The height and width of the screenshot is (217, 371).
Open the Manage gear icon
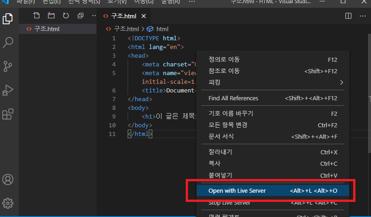click(8, 203)
